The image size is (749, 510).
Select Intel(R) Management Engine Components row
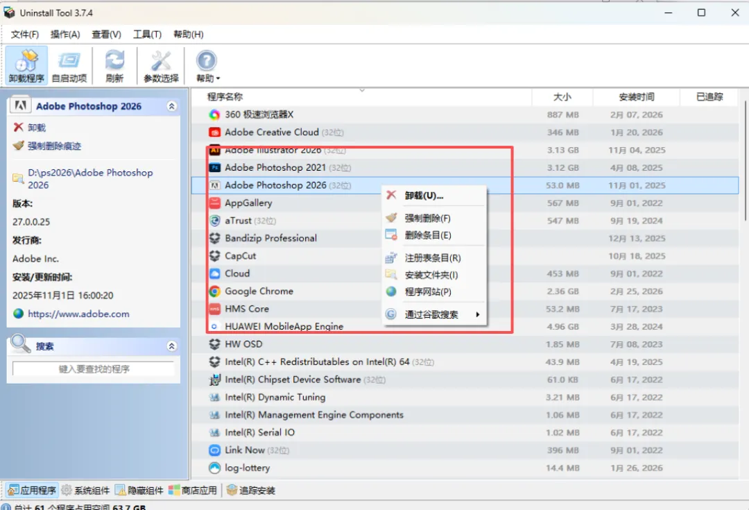465,415
